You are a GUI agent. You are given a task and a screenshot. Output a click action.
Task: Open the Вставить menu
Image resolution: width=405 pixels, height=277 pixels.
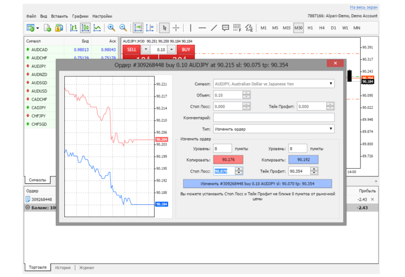(59, 16)
